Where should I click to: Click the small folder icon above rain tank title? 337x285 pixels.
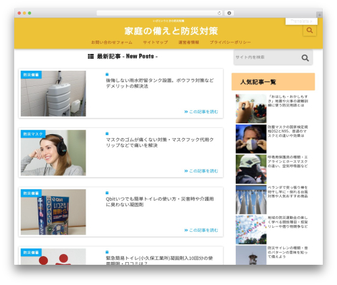(107, 74)
